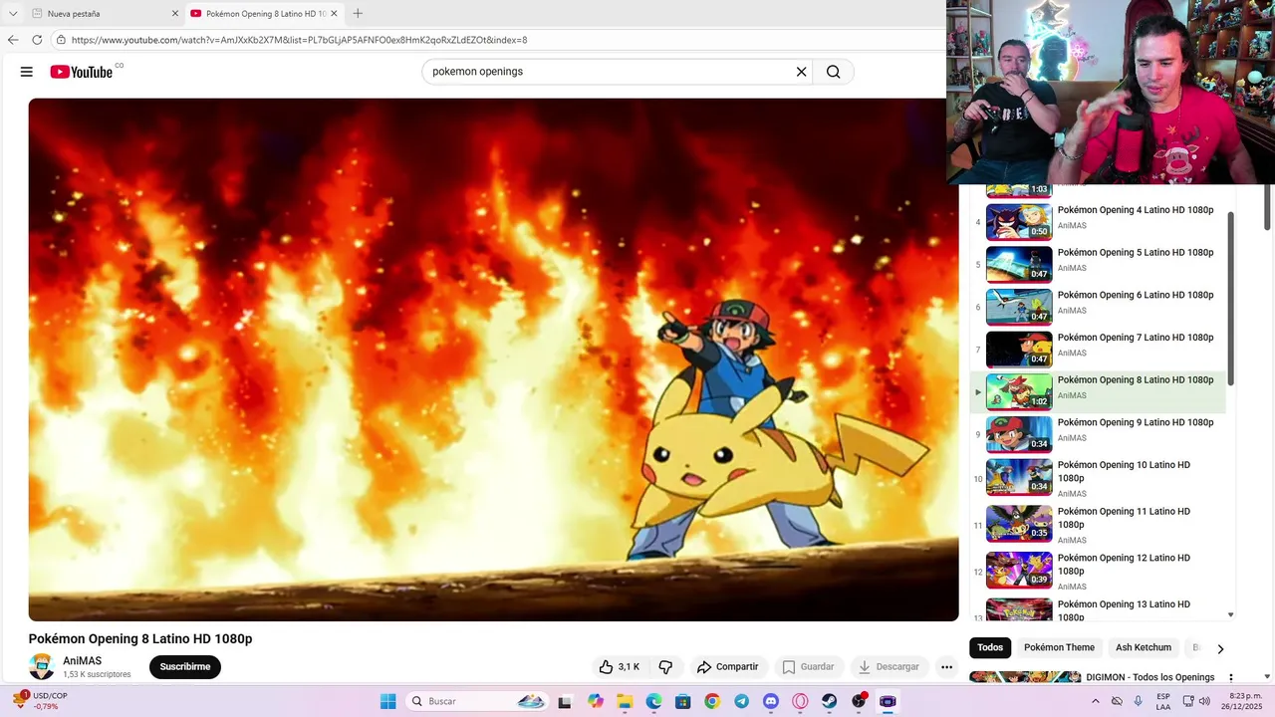Open Microsoft Edge from the taskbar
Viewport: 1275px width, 717px height.
pyautogui.click(x=653, y=701)
